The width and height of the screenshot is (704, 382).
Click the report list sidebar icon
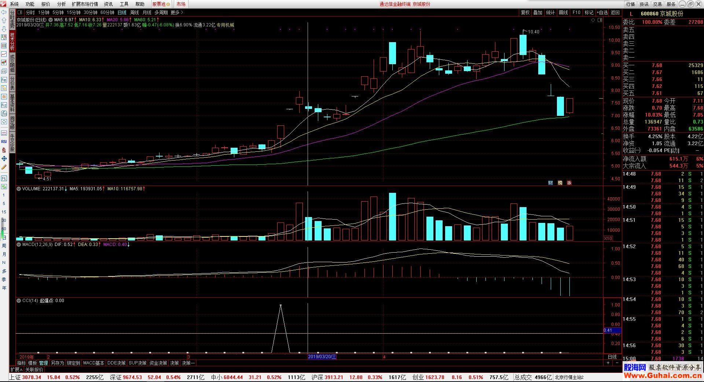click(x=4, y=37)
